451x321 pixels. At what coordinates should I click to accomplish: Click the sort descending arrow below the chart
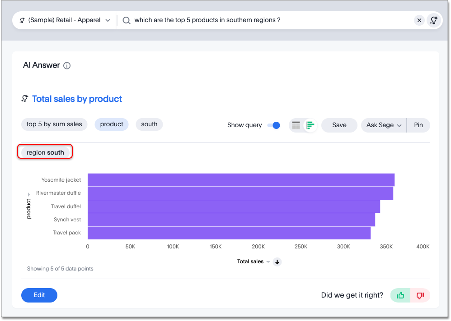tap(277, 262)
